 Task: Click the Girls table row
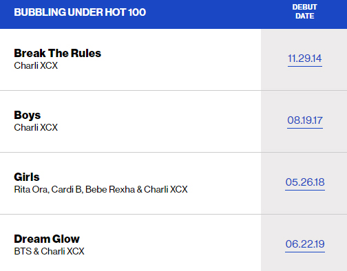pyautogui.click(x=173, y=184)
